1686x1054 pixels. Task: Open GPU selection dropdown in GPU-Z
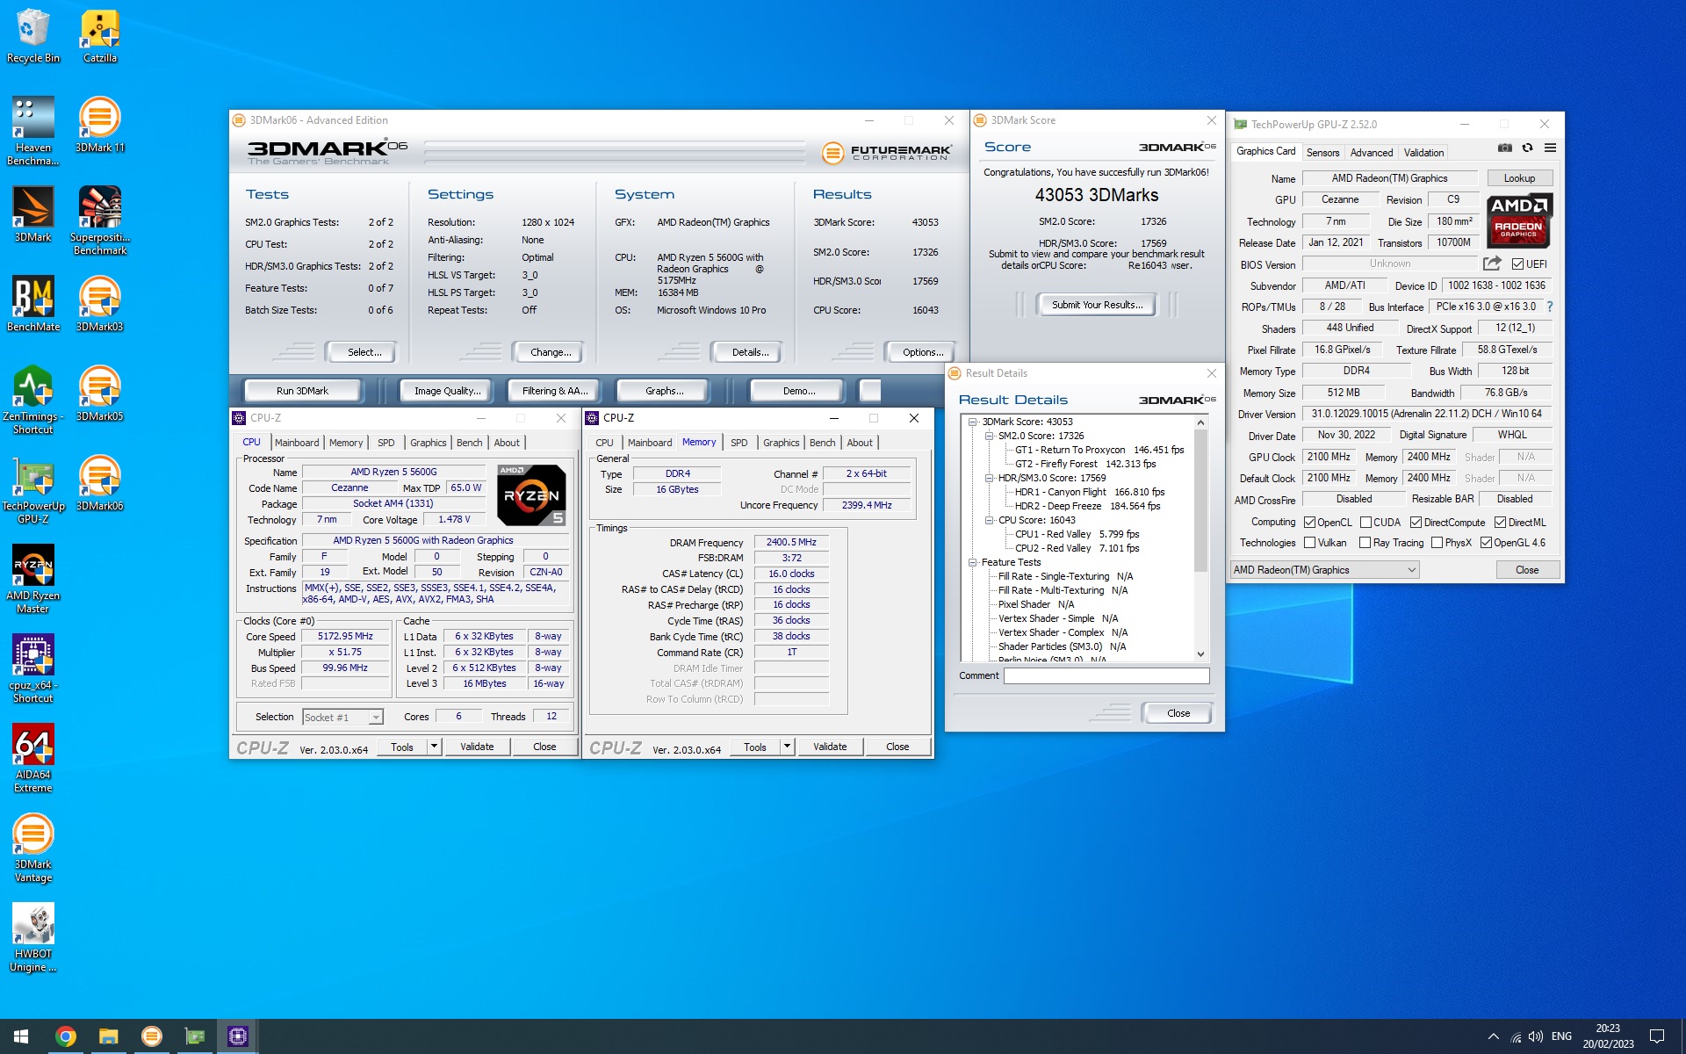(x=1325, y=570)
